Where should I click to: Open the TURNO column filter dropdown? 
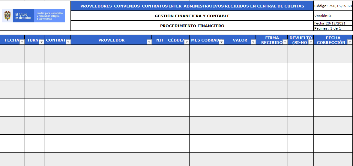coord(41,42)
